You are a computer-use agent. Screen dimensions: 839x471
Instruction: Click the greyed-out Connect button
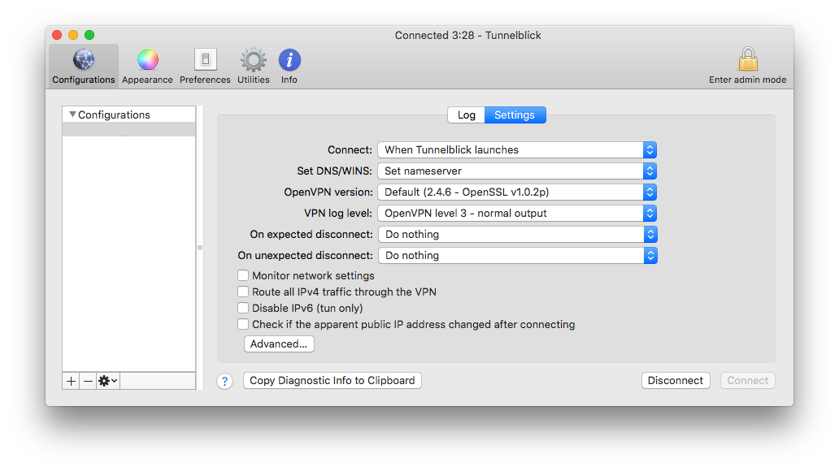point(747,381)
